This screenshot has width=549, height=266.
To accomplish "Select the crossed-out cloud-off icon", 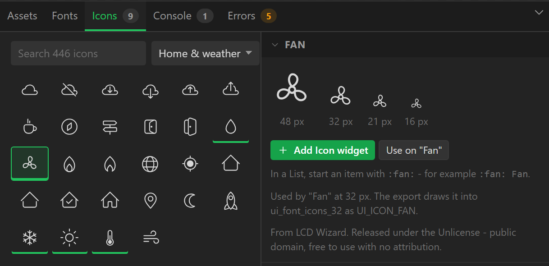I will (69, 90).
